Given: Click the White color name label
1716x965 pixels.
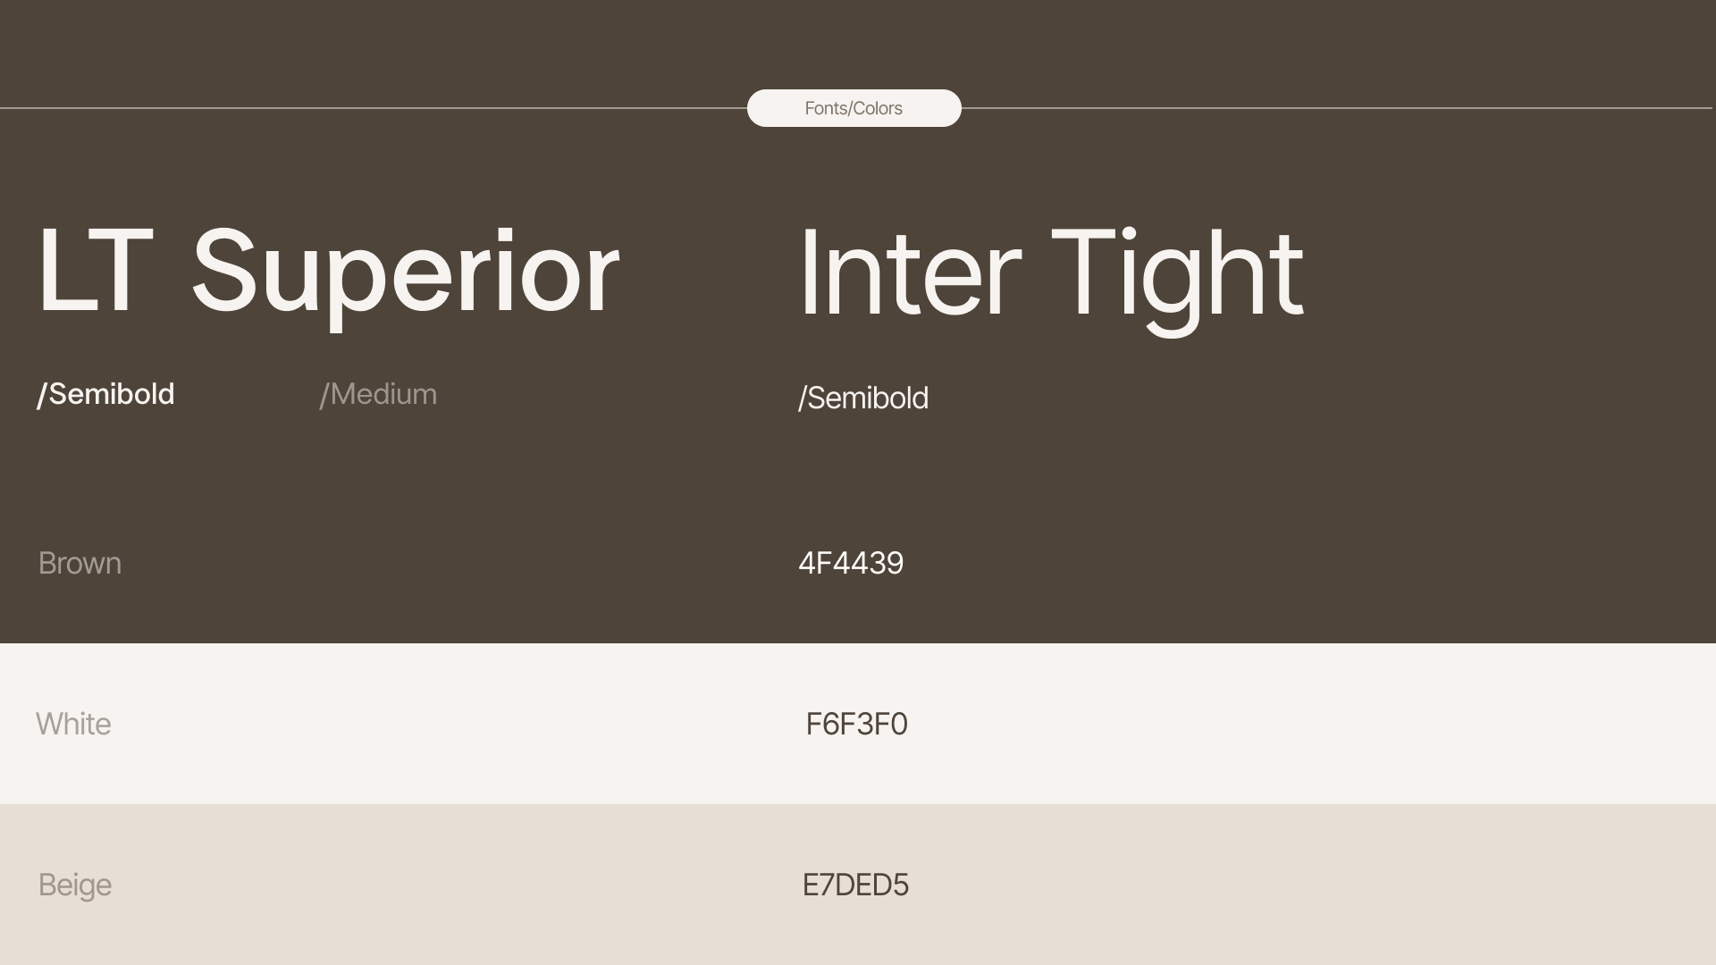Looking at the screenshot, I should pyautogui.click(x=73, y=724).
